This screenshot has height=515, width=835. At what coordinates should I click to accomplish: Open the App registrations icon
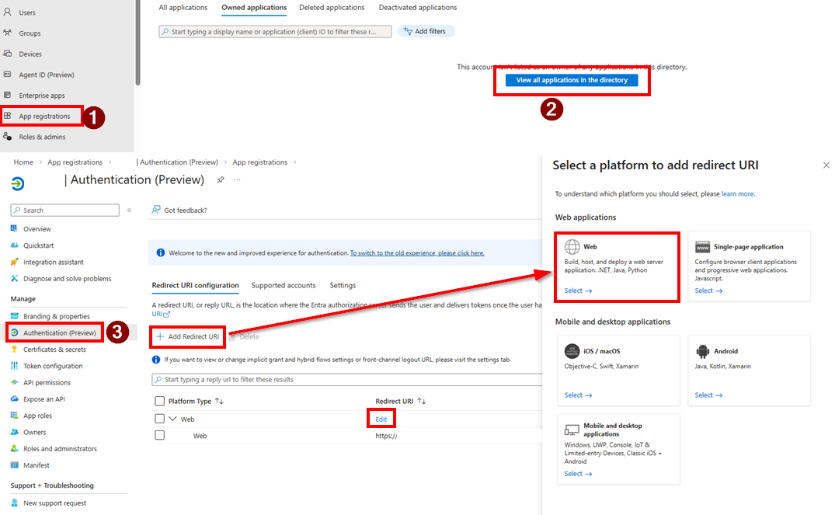(8, 116)
